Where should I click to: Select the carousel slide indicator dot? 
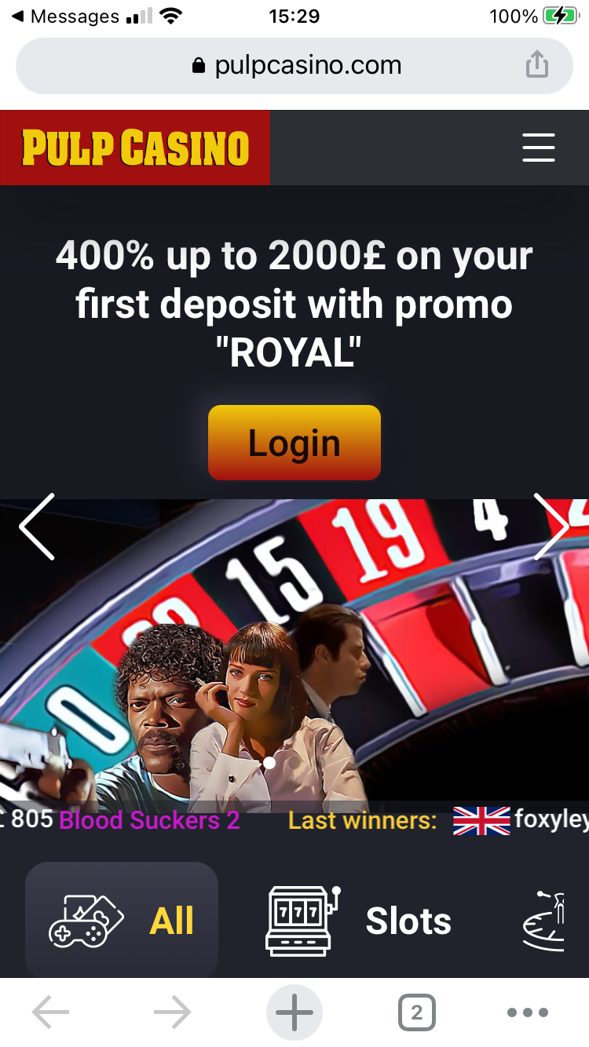point(269,763)
